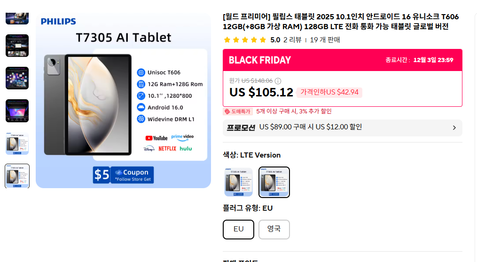Click the $5 Coupon badge on product image
The image size is (477, 262).
(x=124, y=175)
